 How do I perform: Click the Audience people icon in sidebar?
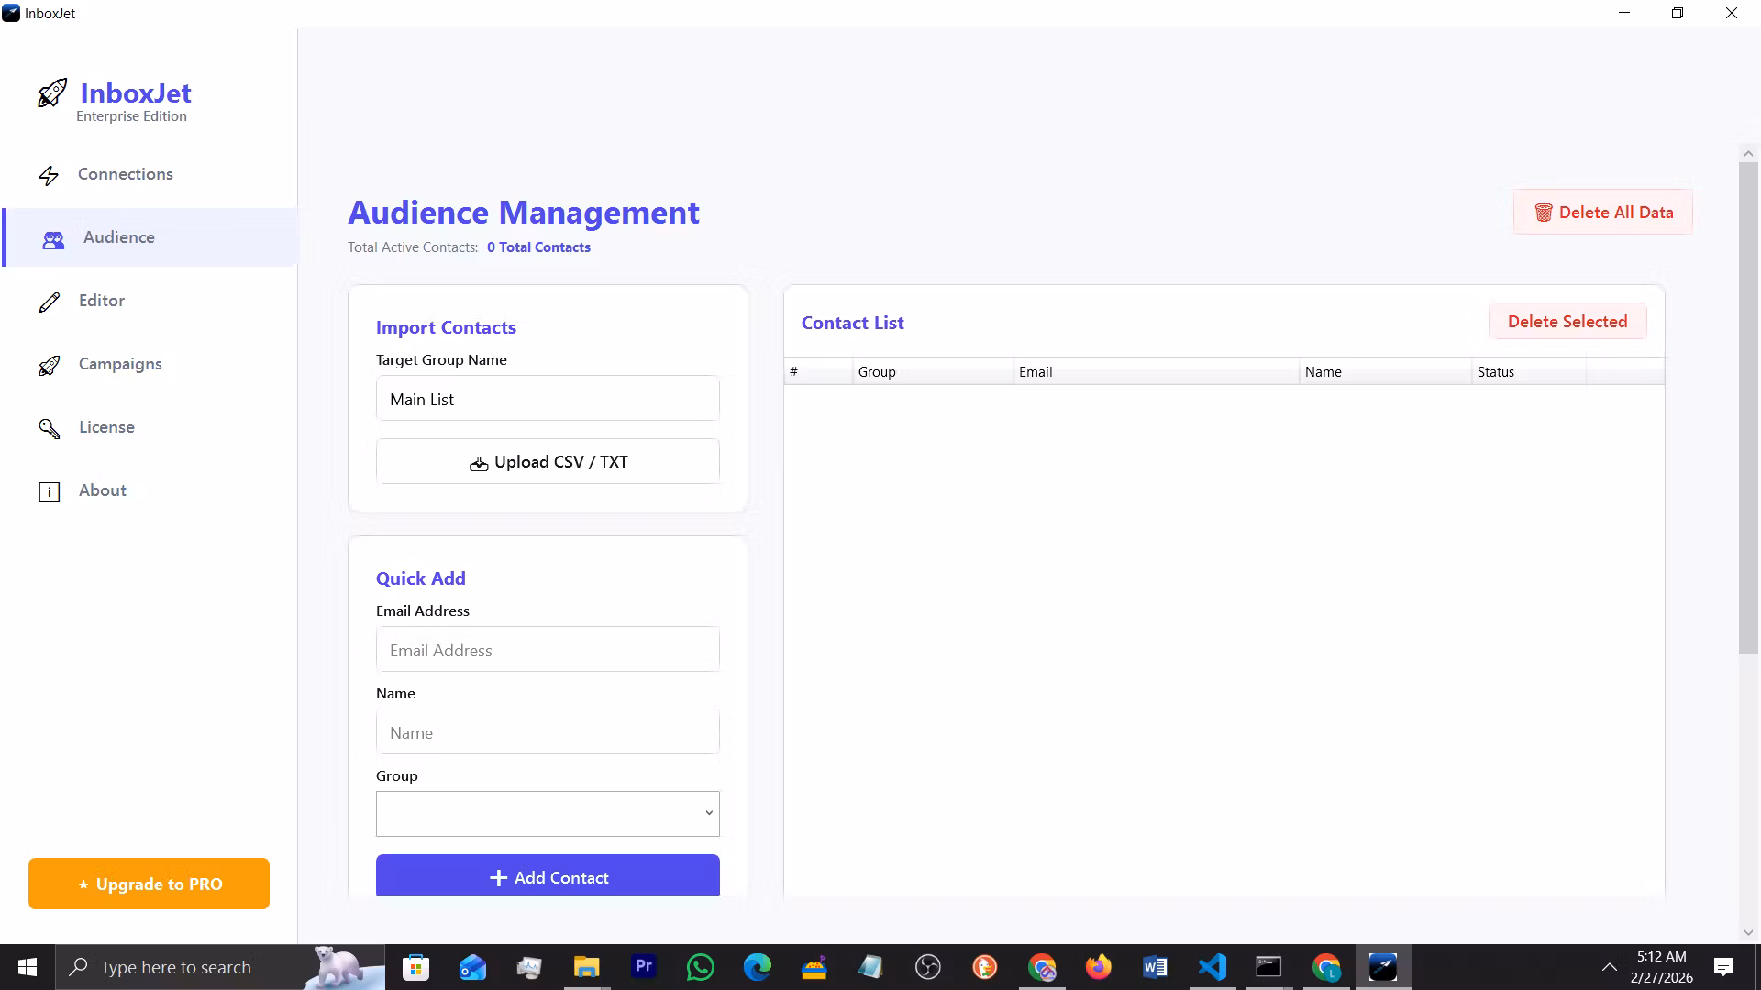tap(53, 239)
